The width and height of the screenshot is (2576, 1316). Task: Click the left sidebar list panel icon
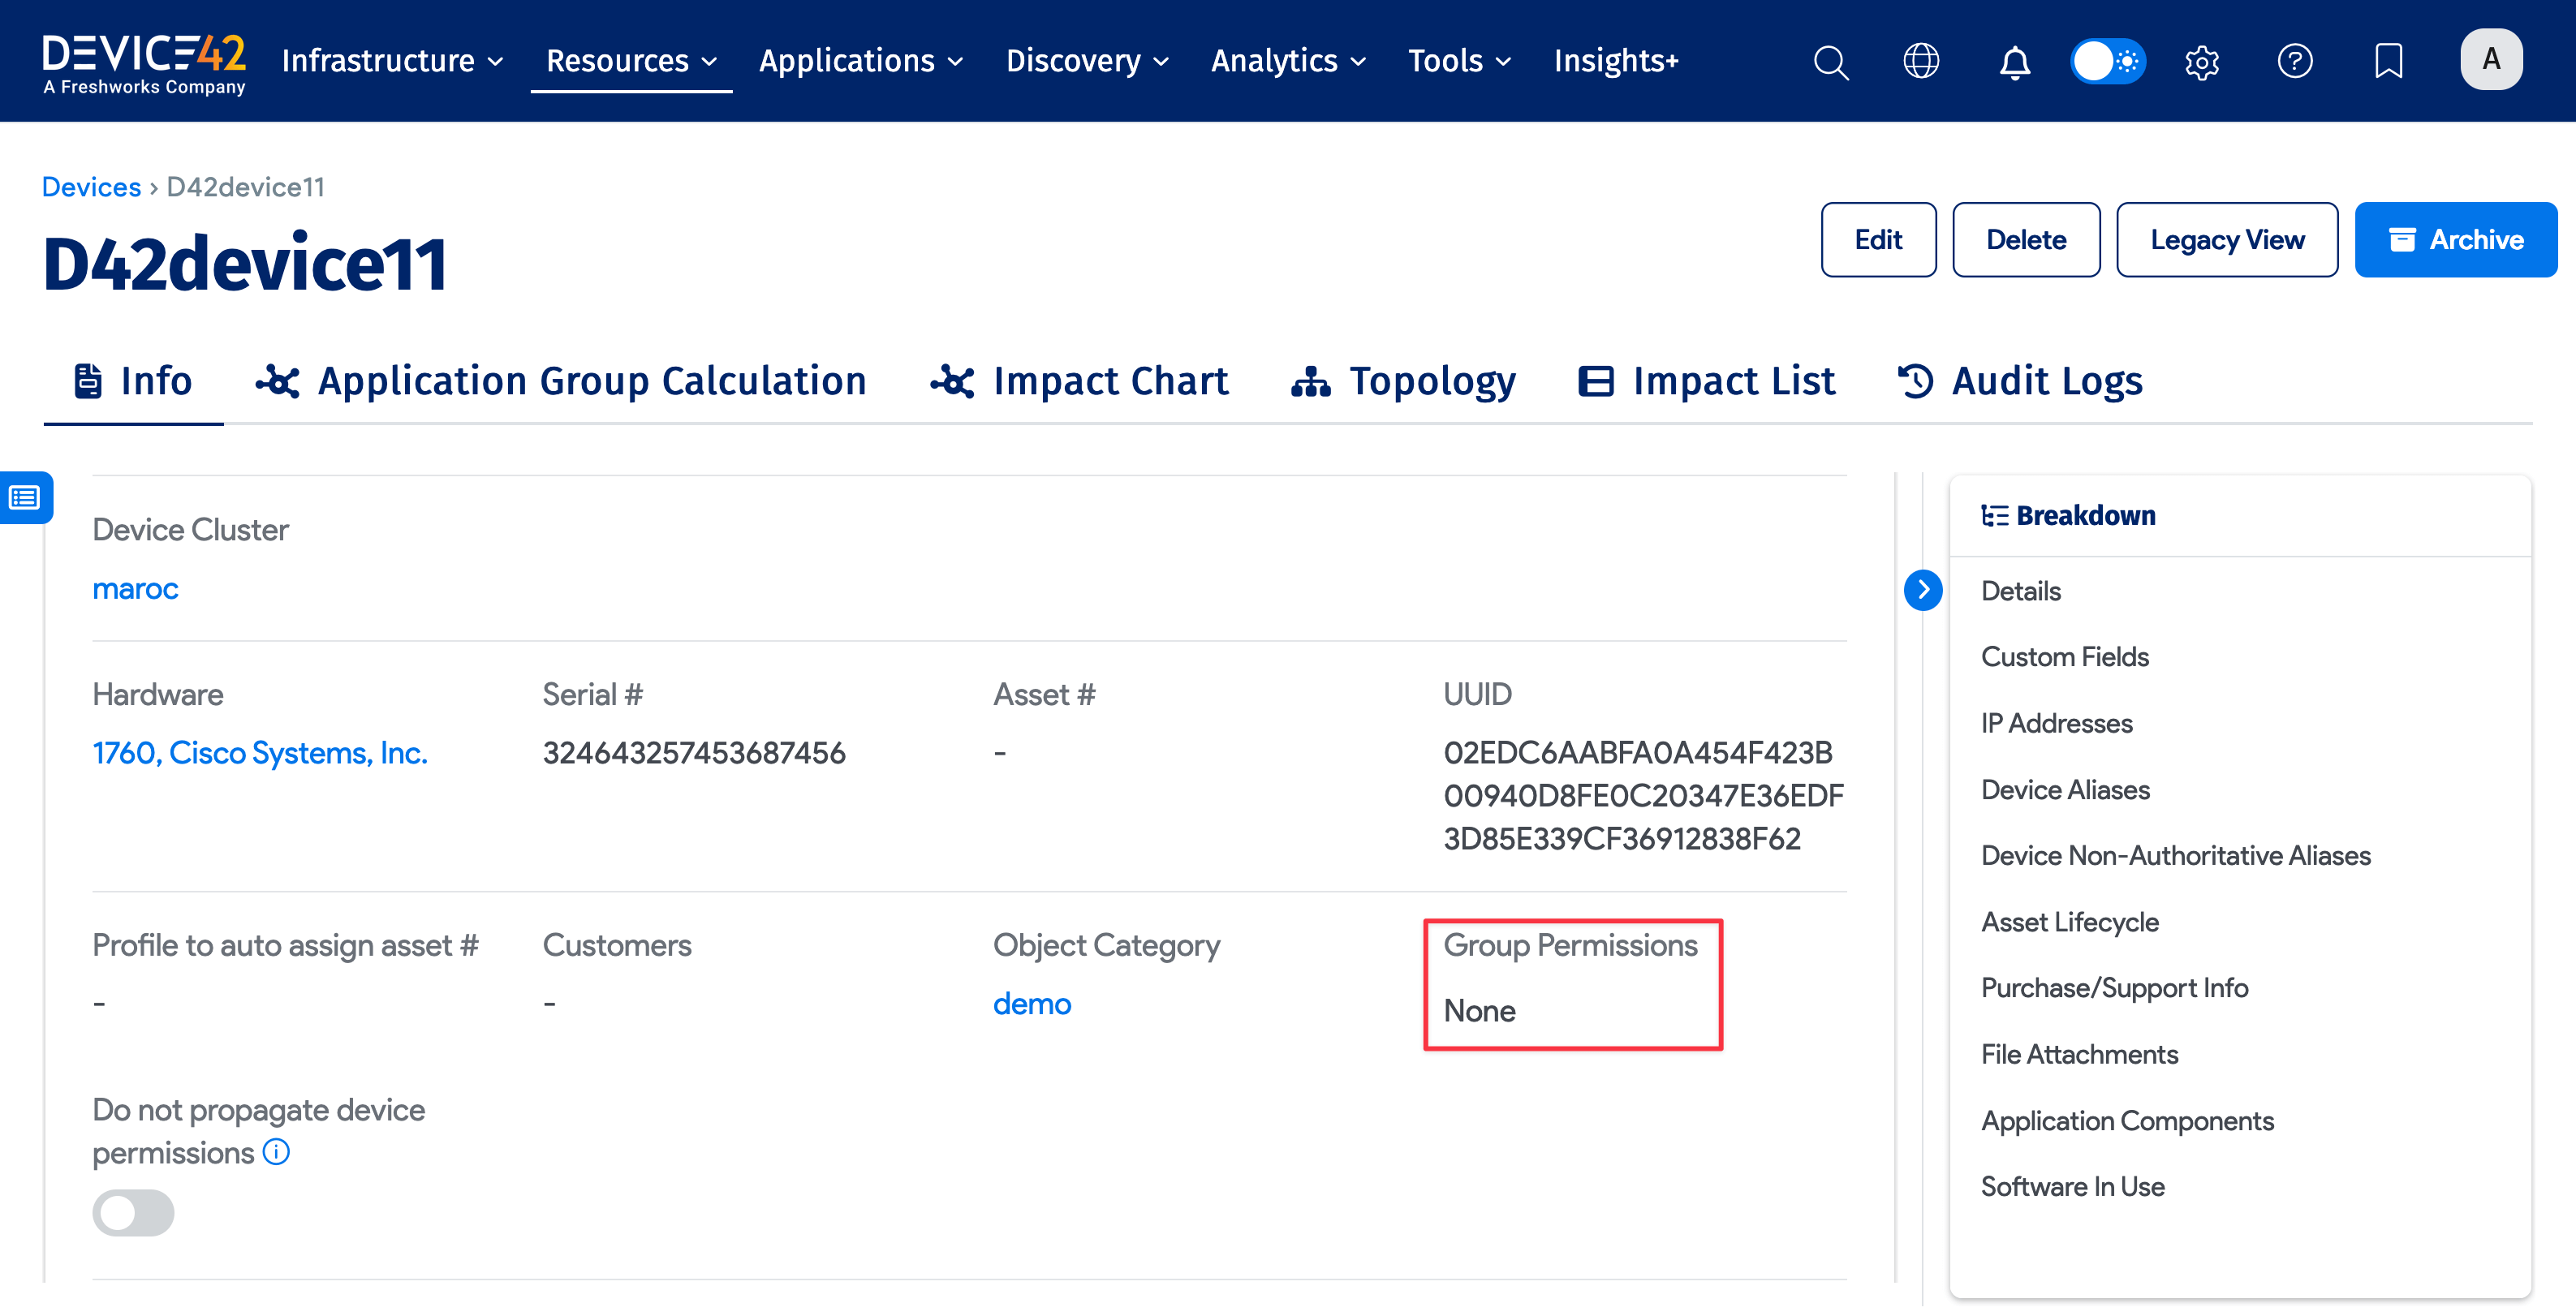(25, 497)
